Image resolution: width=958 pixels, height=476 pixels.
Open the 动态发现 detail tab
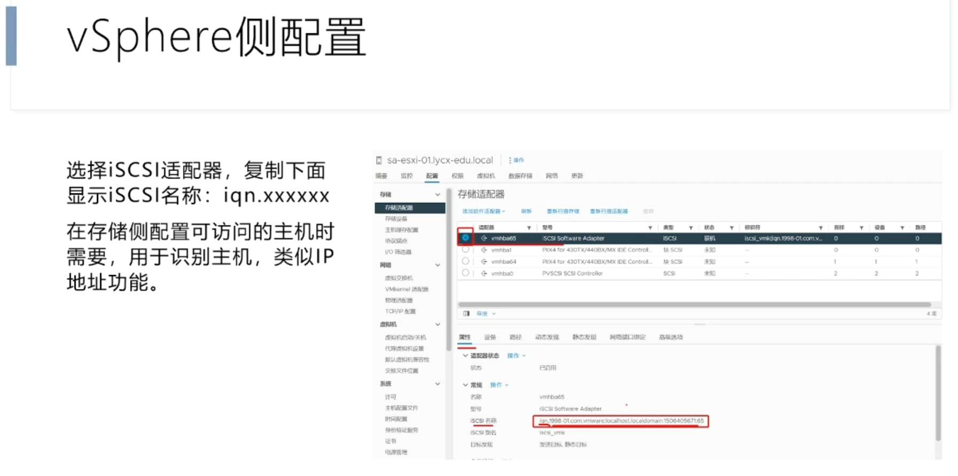click(x=547, y=337)
